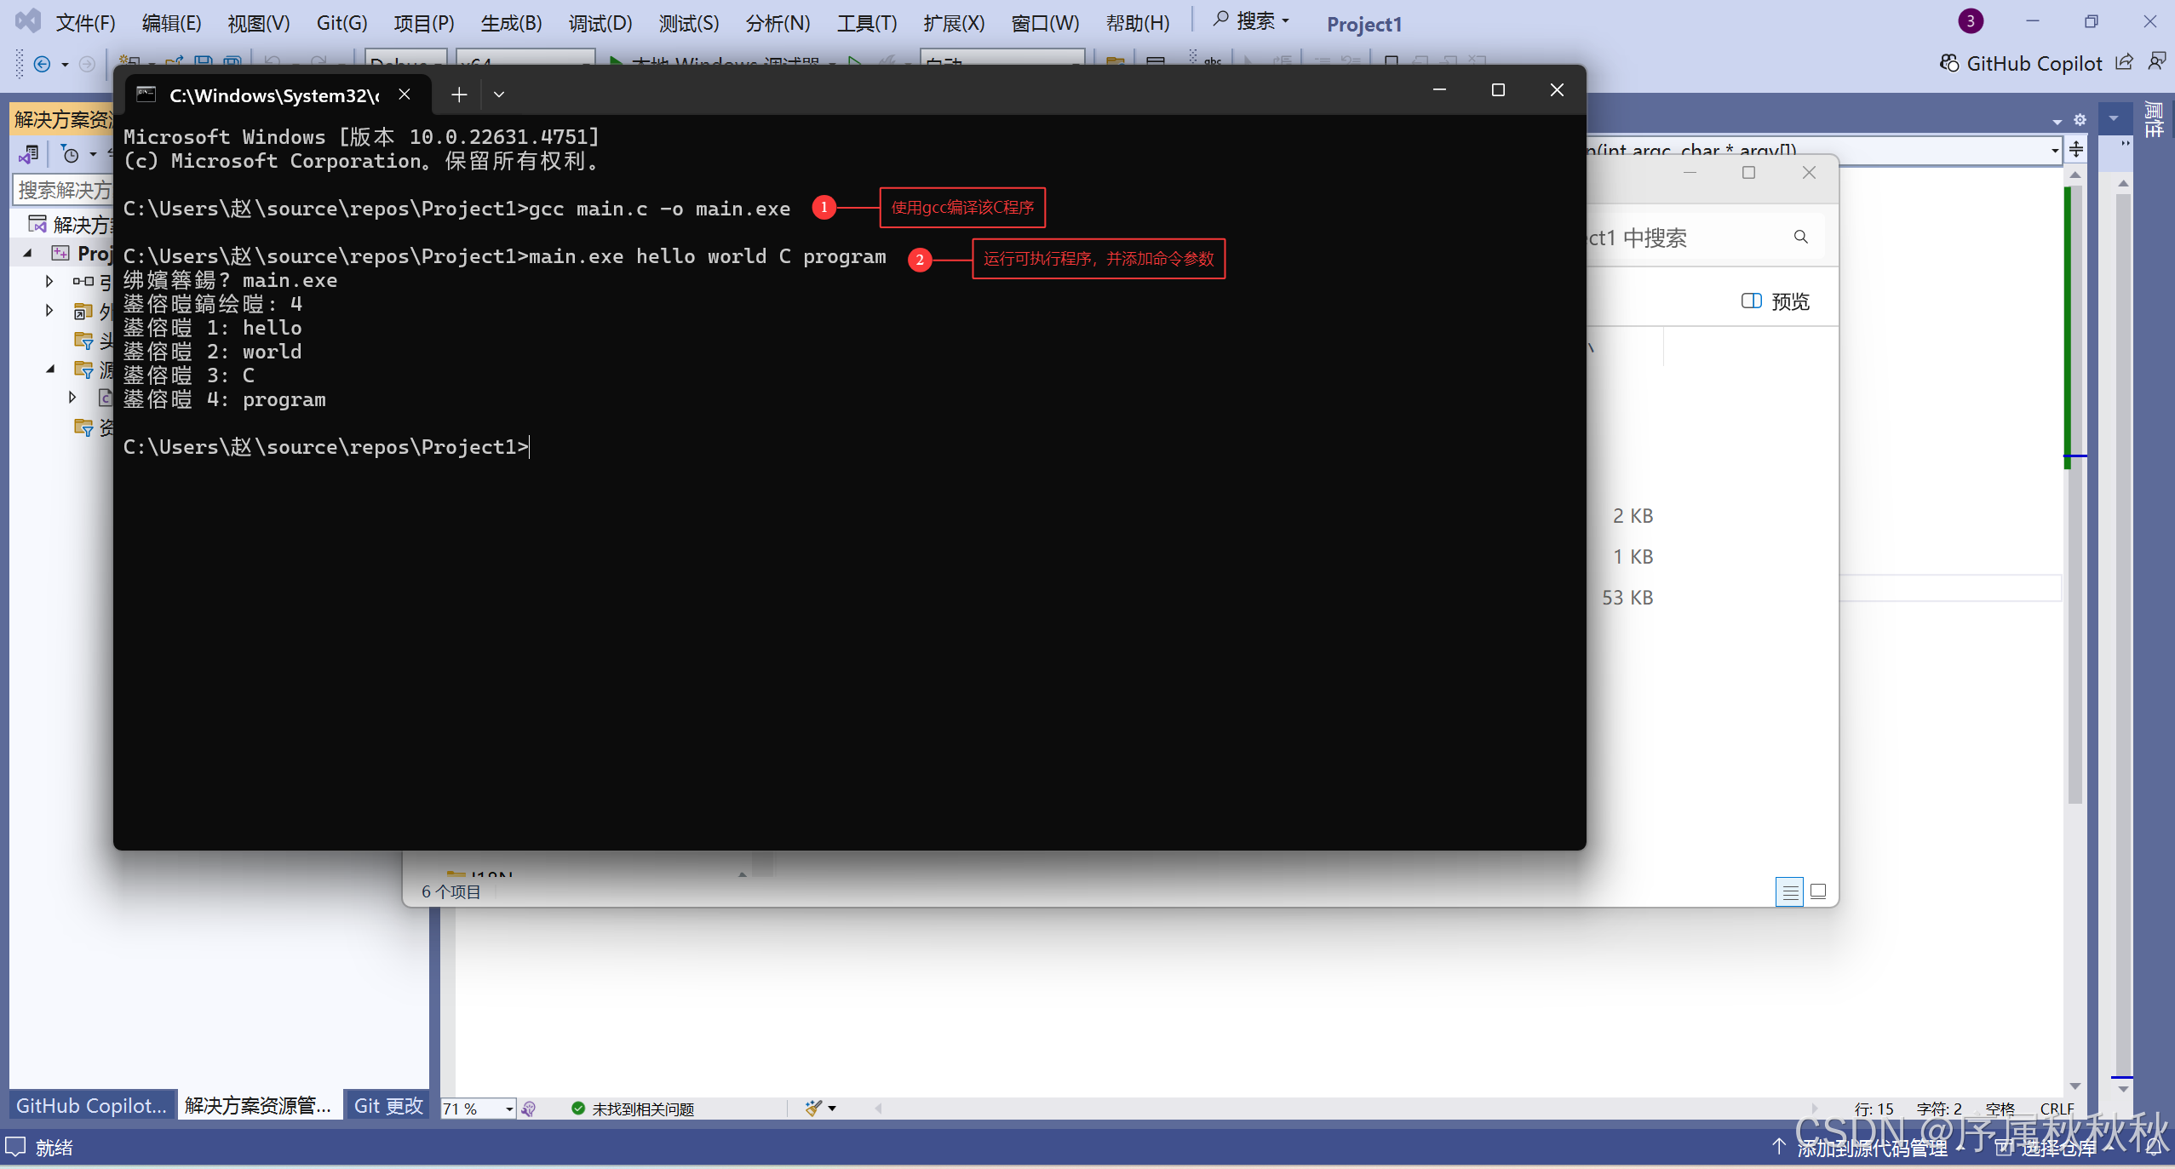This screenshot has height=1169, width=2175.
Task: Click the send feedback person icon
Action: coord(2156,62)
